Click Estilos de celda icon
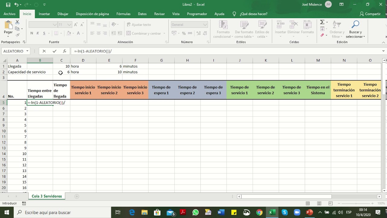Screen dimensions: 387x218 262,25
